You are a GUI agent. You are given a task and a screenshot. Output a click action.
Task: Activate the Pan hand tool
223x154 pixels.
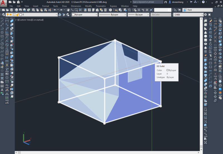coord(68,10)
